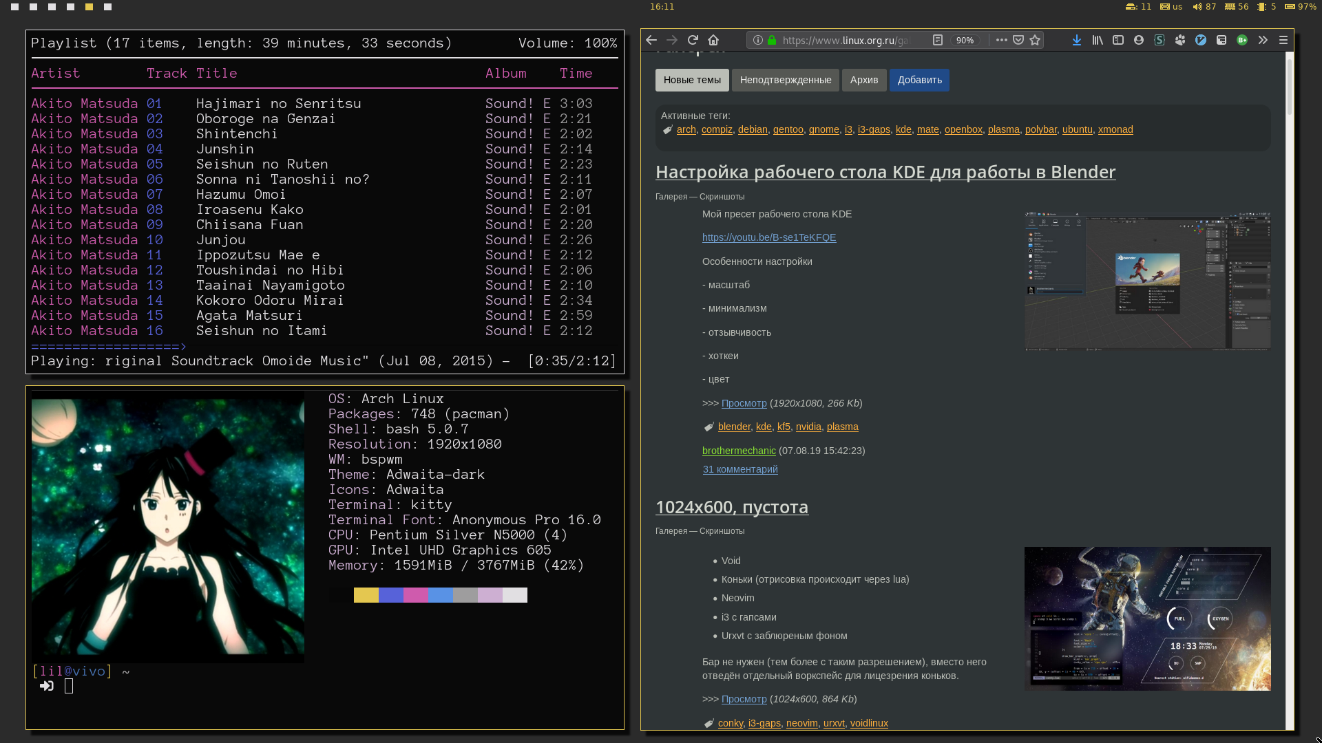Filter by the debian tag
This screenshot has height=743, width=1322.
tap(753, 129)
